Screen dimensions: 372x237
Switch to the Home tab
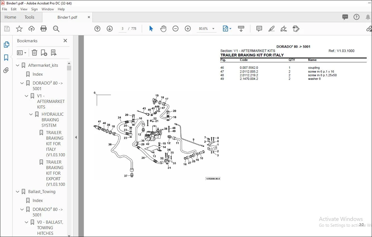pyautogui.click(x=10, y=17)
